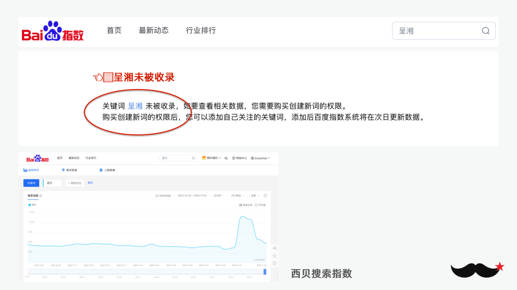Open the PC+移动 device dropdown
517x290 pixels.
pyautogui.click(x=238, y=196)
